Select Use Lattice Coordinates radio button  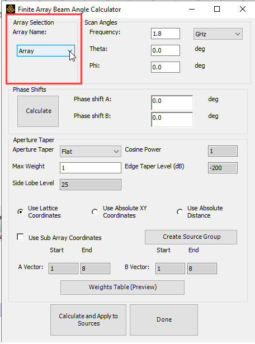point(20,211)
